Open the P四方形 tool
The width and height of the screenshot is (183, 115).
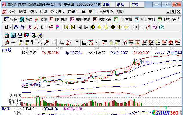59,19
